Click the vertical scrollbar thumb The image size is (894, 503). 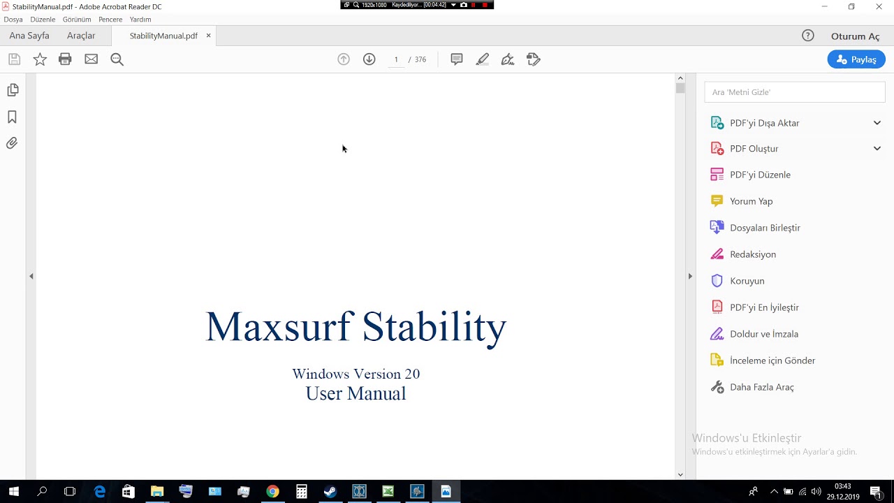coord(680,89)
